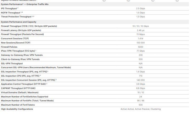194x114 pixels.
Task: Select the 1.4 M sessions value
Action: pos(141,38)
